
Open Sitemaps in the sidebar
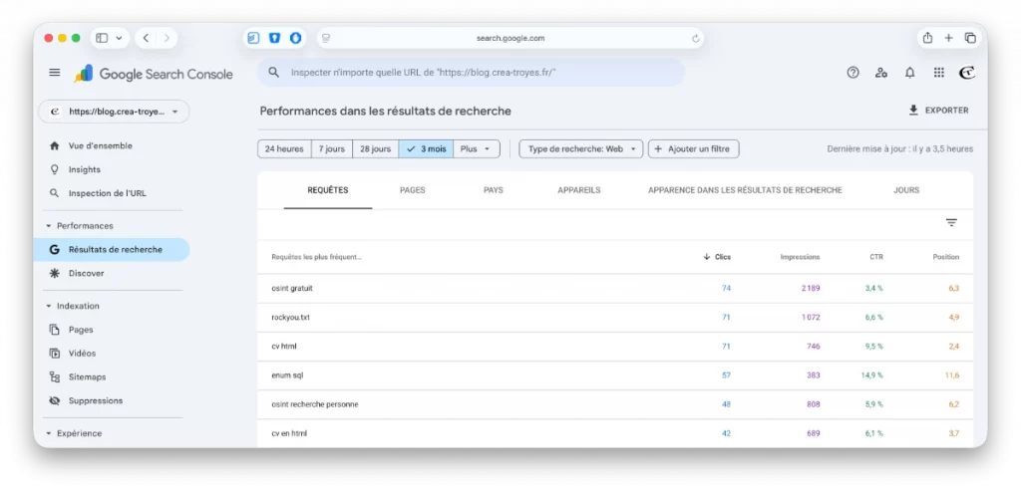pyautogui.click(x=87, y=377)
